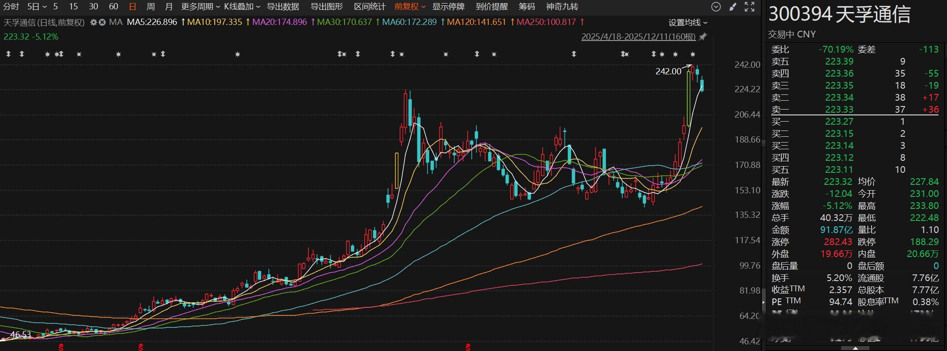Click the MA20:174.896 legend label
This screenshot has width=947, height=351.
click(280, 22)
